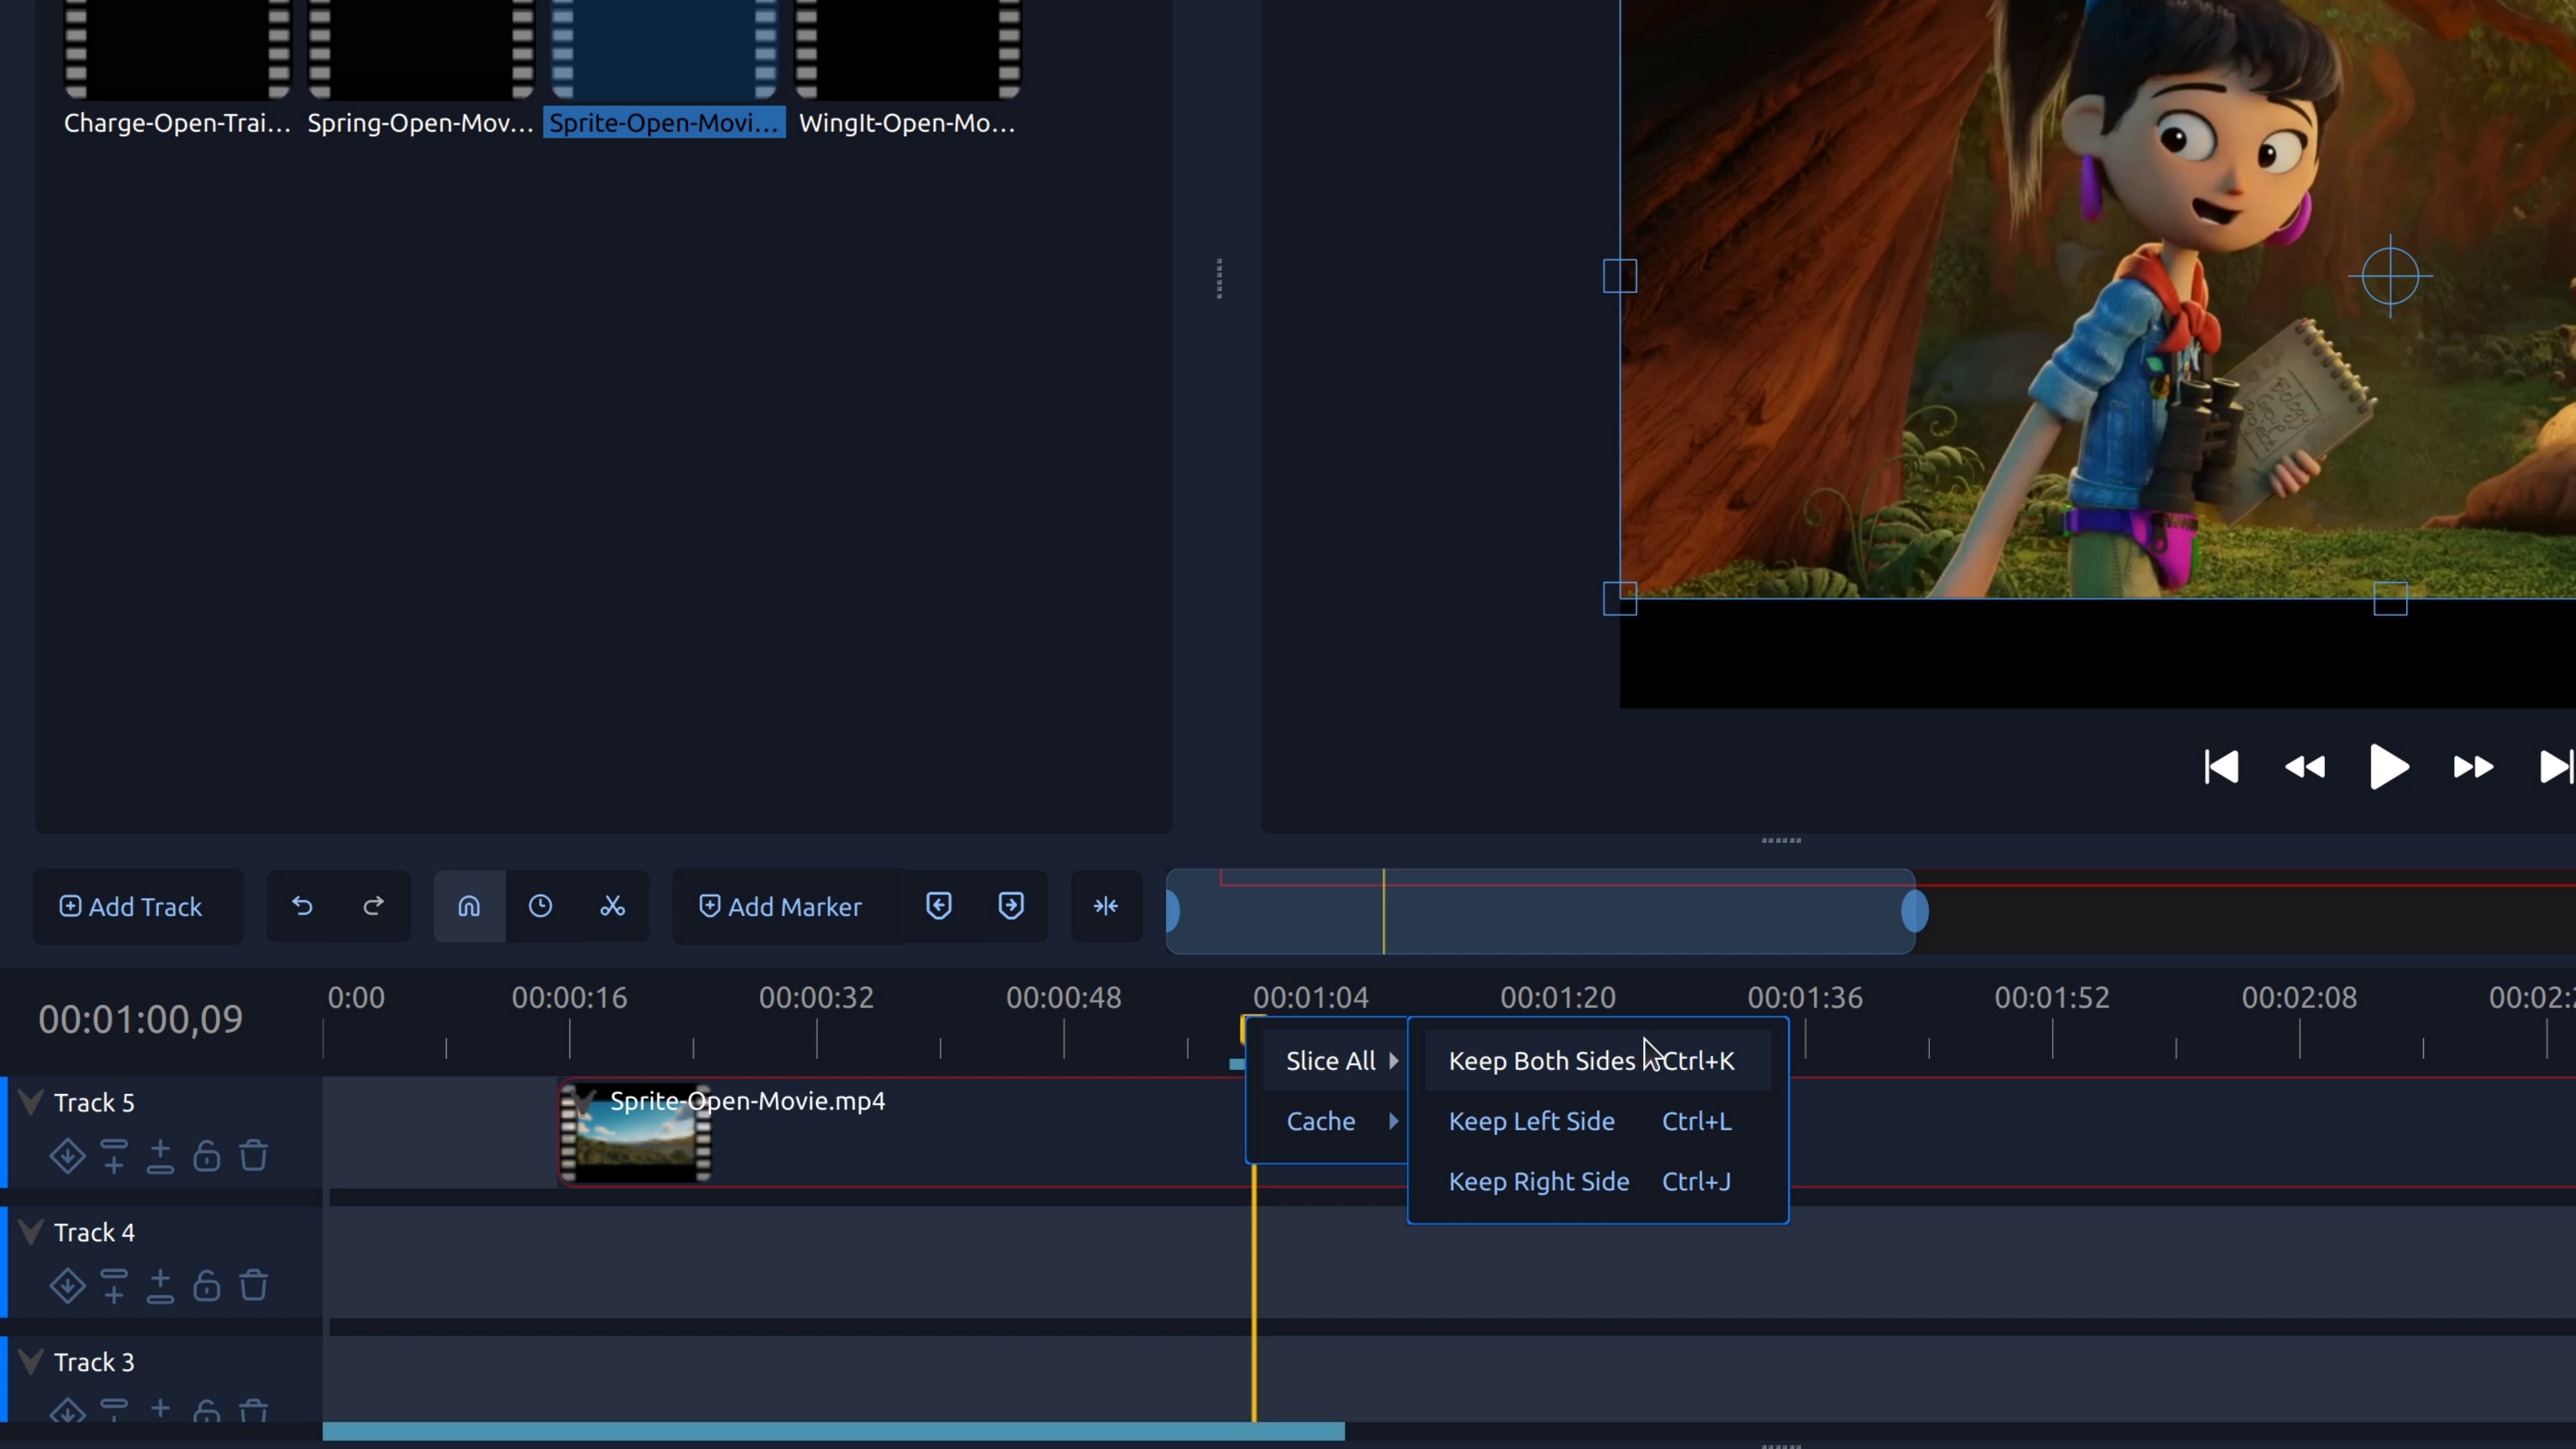The image size is (2576, 1449).
Task: Jump to the previous marker icon
Action: click(x=938, y=906)
